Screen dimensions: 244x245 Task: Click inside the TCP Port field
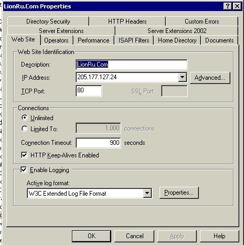[x=89, y=91]
